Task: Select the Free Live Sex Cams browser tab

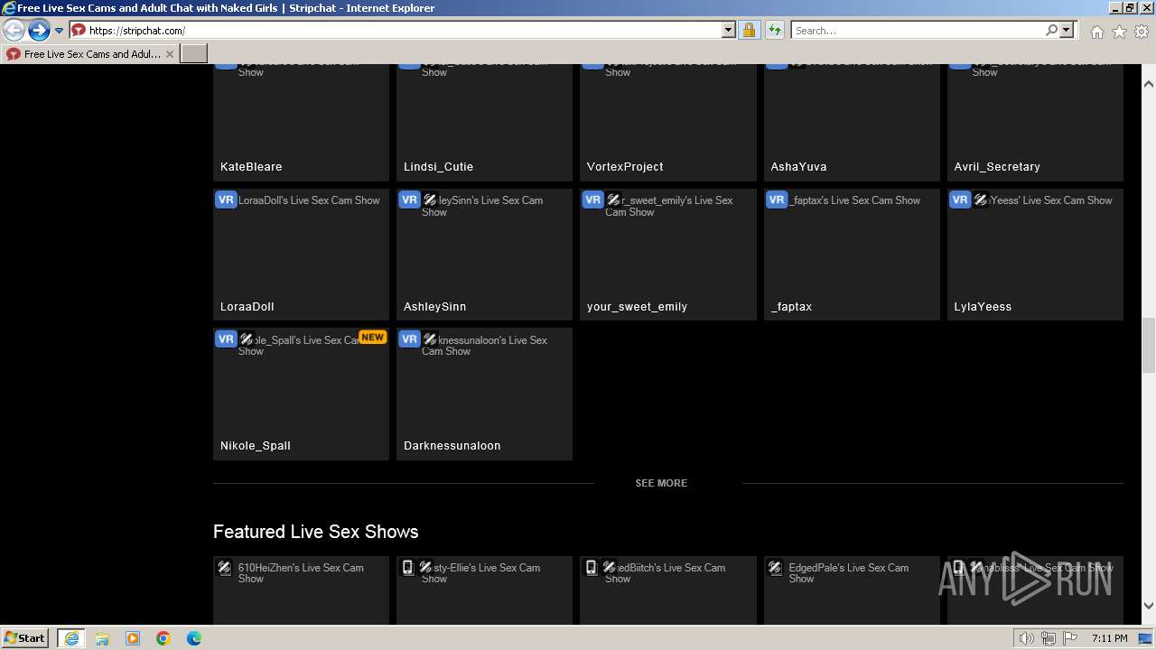Action: coord(90,54)
